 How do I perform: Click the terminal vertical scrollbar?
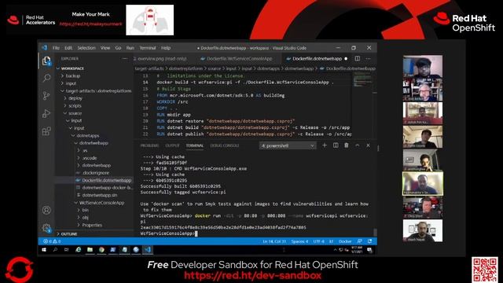[x=375, y=232]
